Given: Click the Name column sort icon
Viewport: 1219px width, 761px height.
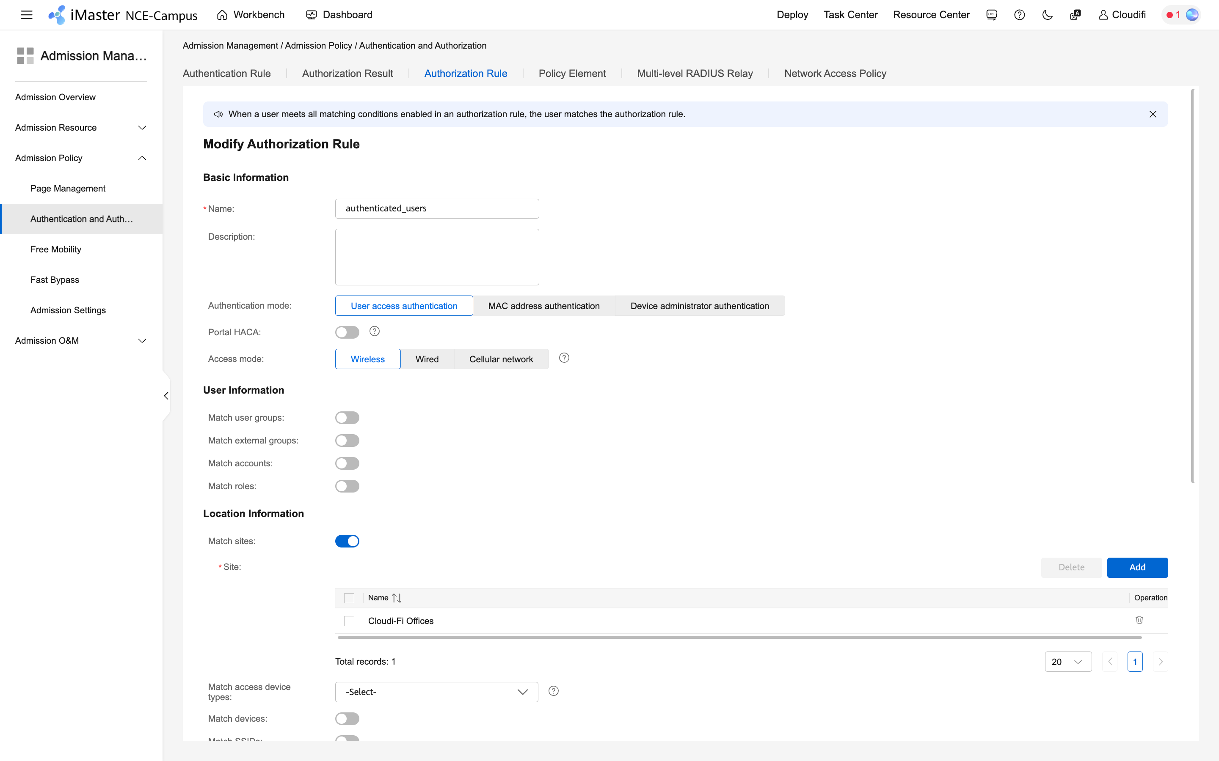Looking at the screenshot, I should pyautogui.click(x=397, y=597).
